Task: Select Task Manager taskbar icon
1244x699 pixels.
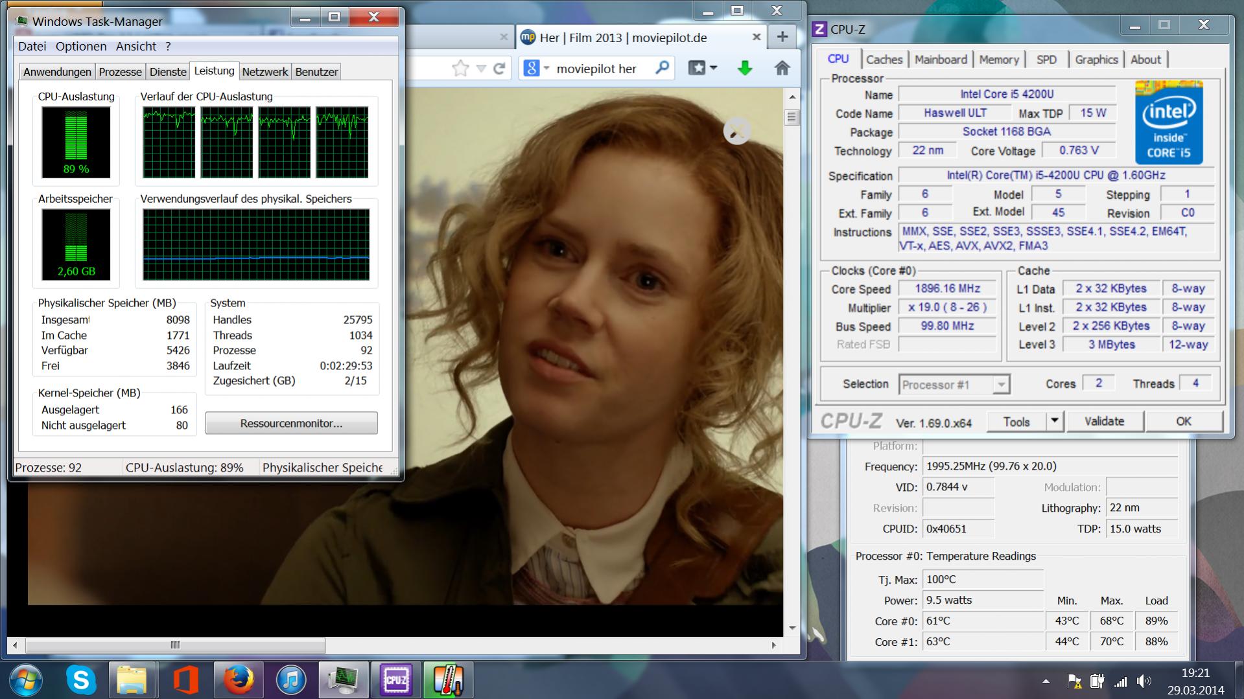Action: point(344,680)
